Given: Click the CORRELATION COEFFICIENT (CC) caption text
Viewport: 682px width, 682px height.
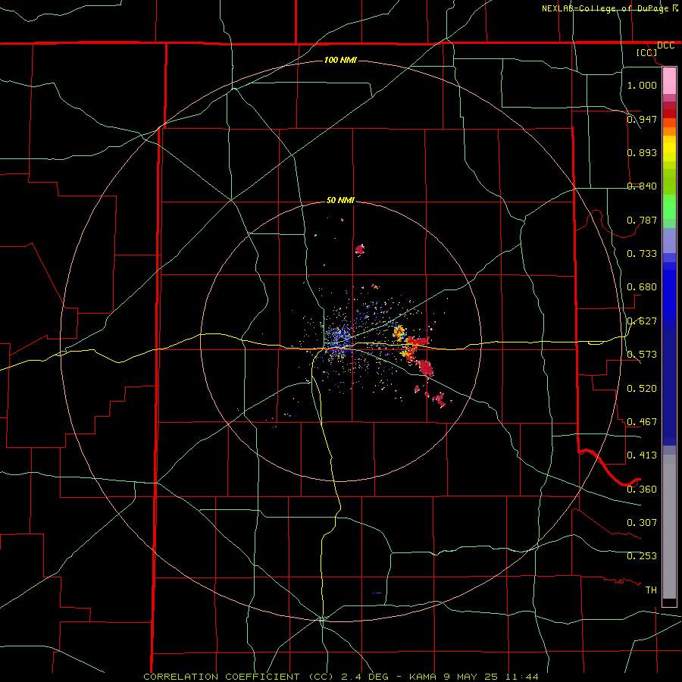Looking at the screenshot, I should (x=239, y=677).
